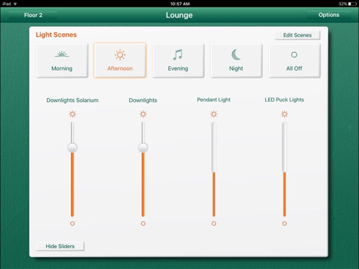Tap the max brightness sun above Downlights Solarium
Viewport: 359px width, 269px height.
[72, 114]
